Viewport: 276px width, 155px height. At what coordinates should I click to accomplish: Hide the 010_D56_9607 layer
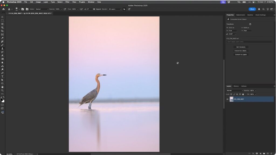(x=227, y=99)
